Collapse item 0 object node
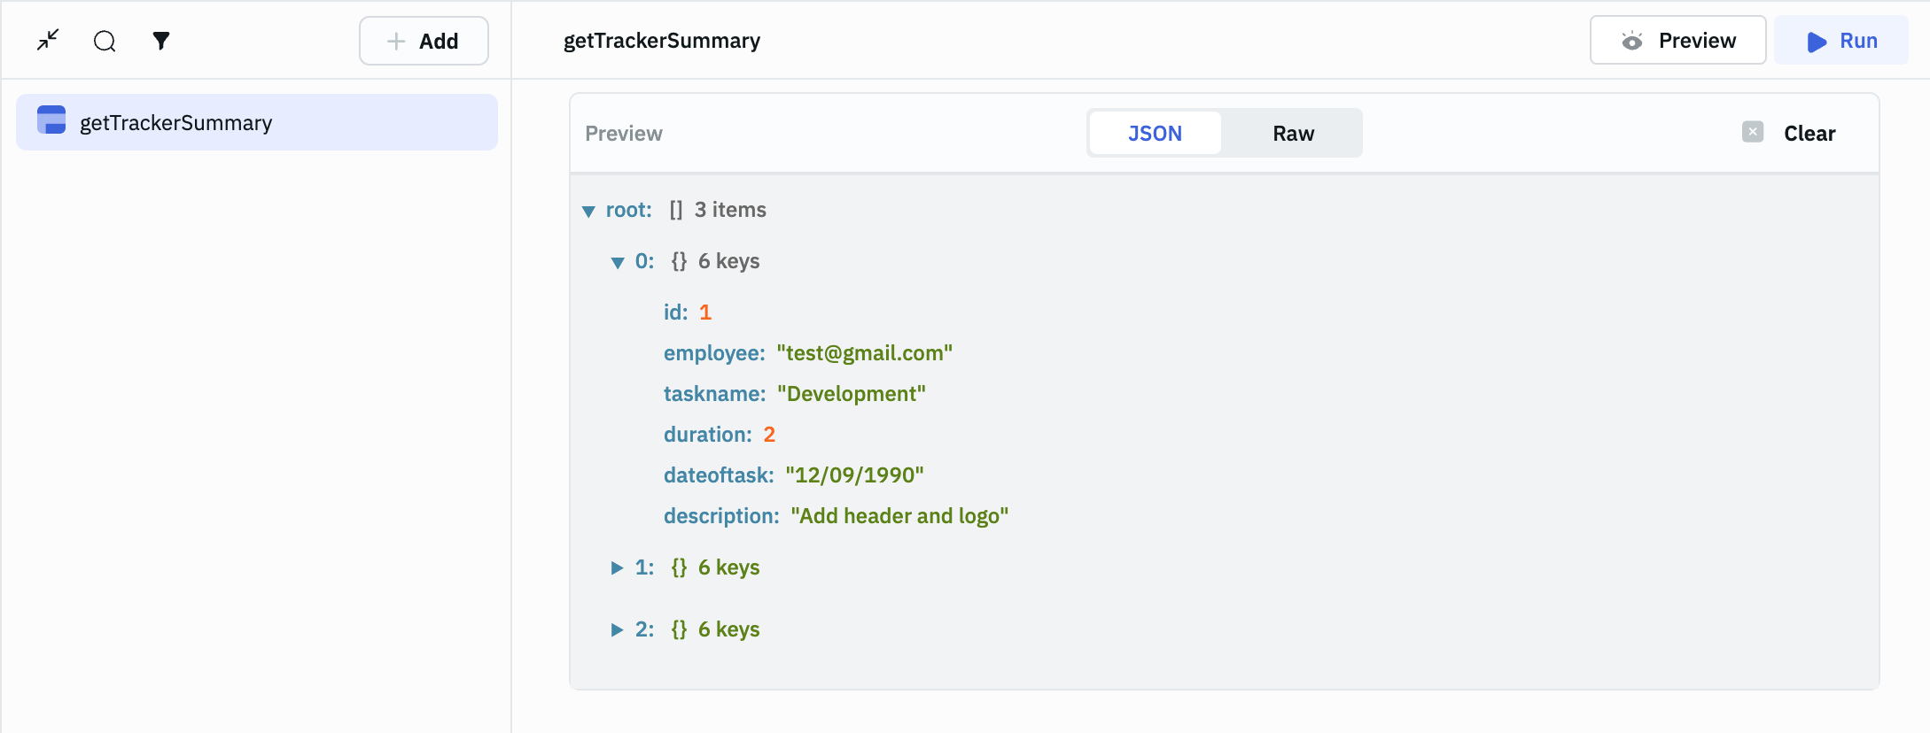Viewport: 1930px width, 733px height. (x=618, y=262)
